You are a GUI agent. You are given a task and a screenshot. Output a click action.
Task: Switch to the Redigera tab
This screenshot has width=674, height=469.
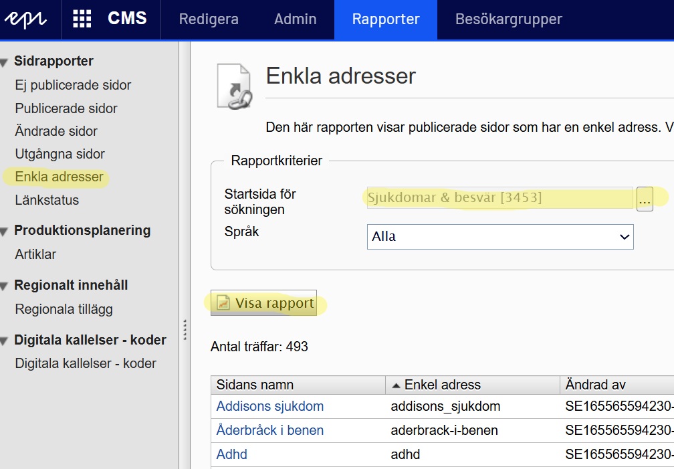(209, 19)
